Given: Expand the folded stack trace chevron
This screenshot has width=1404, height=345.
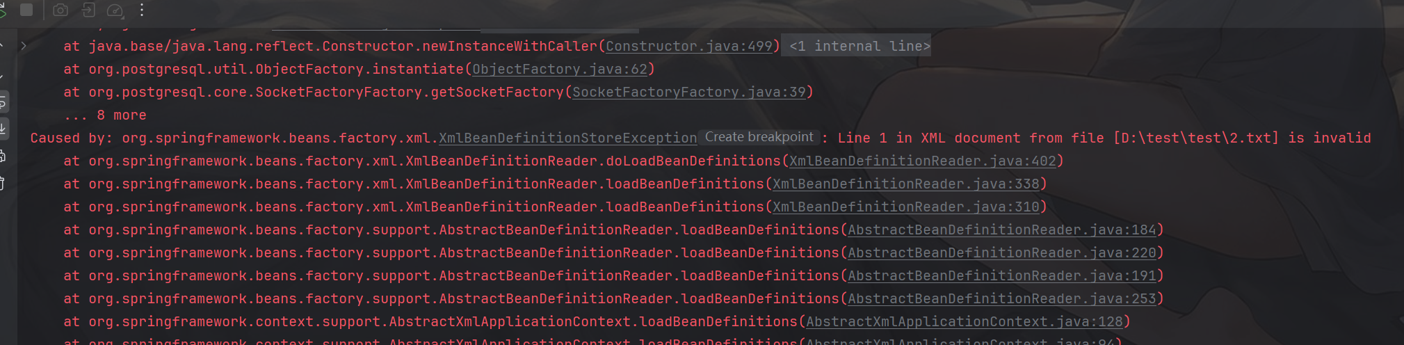Looking at the screenshot, I should point(24,46).
